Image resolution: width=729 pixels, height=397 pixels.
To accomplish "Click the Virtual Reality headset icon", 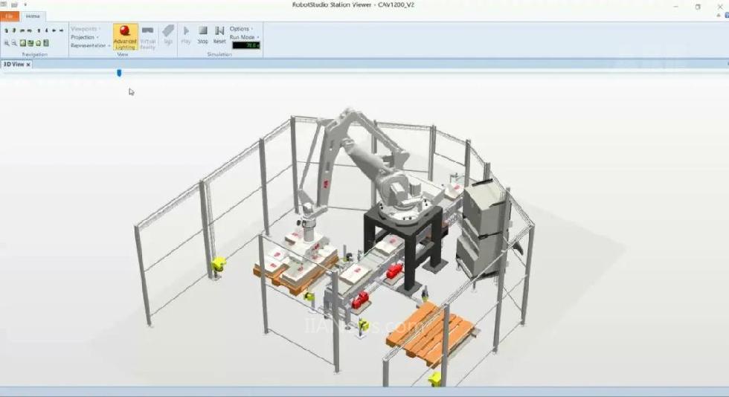I will point(148,36).
